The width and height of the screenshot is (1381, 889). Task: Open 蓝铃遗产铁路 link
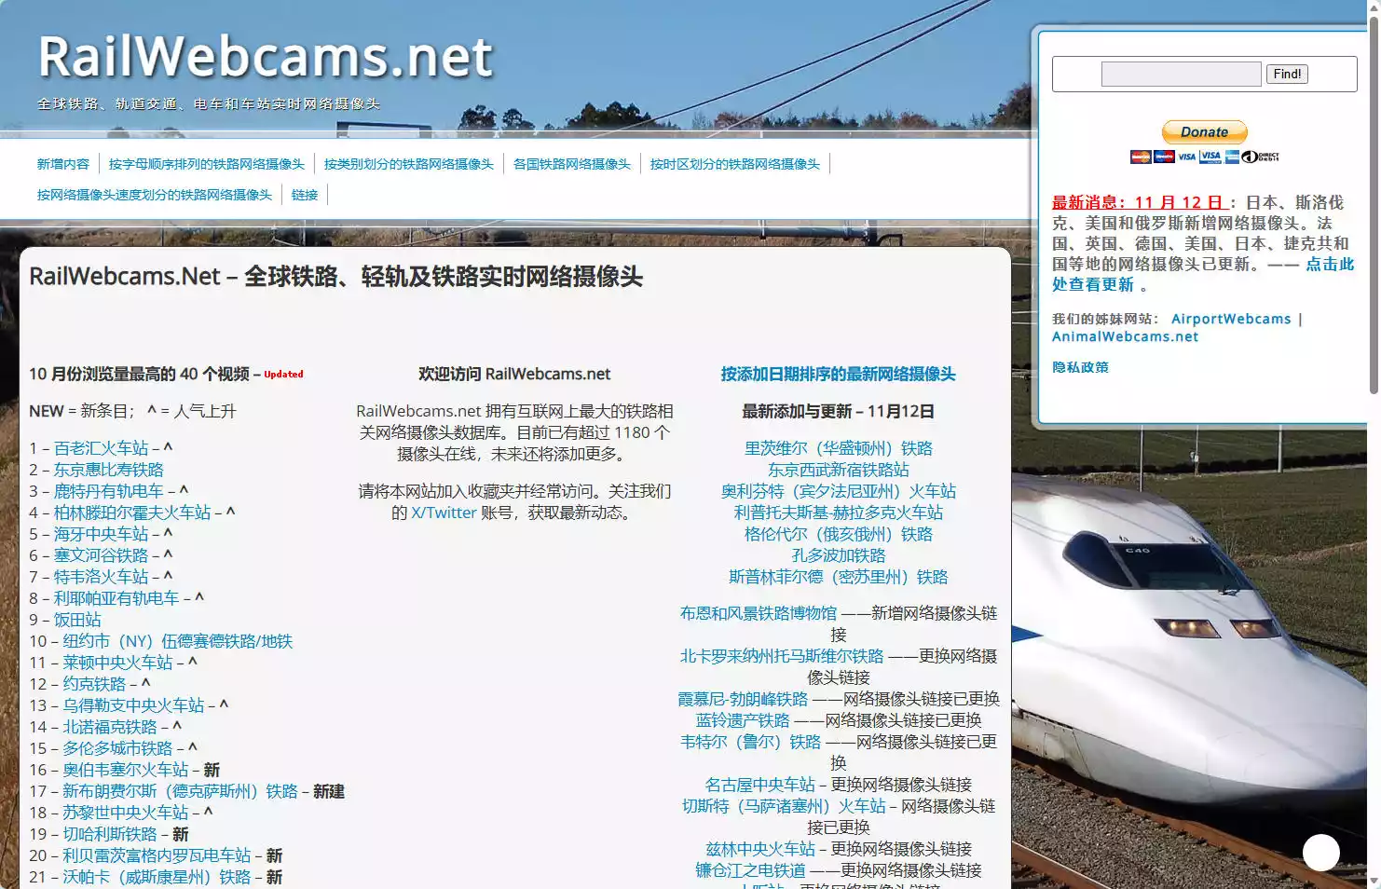point(743,720)
